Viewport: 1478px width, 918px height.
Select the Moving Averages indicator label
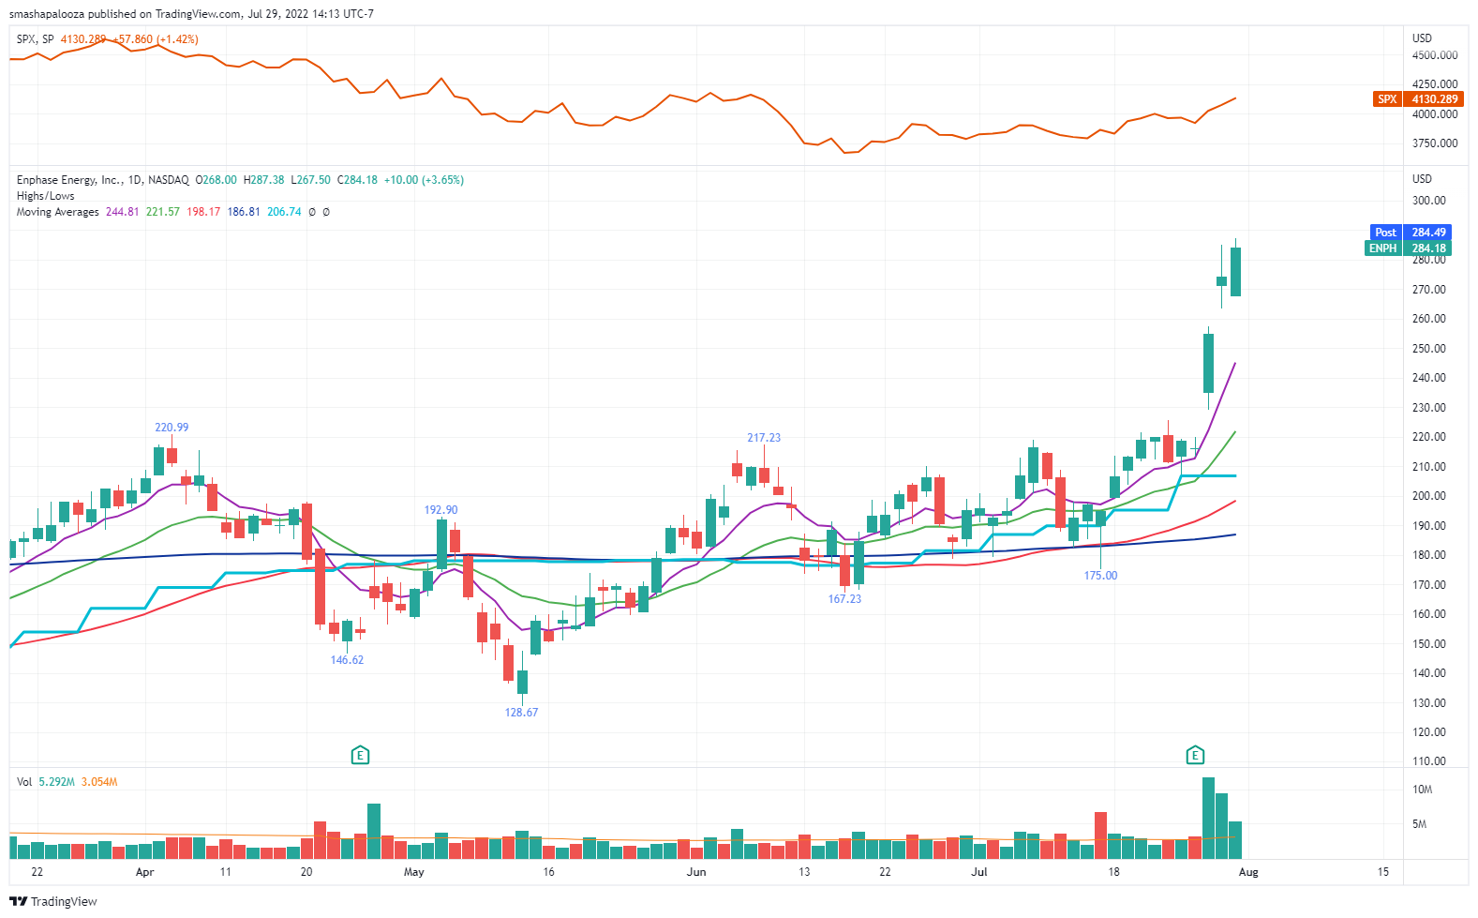point(58,212)
